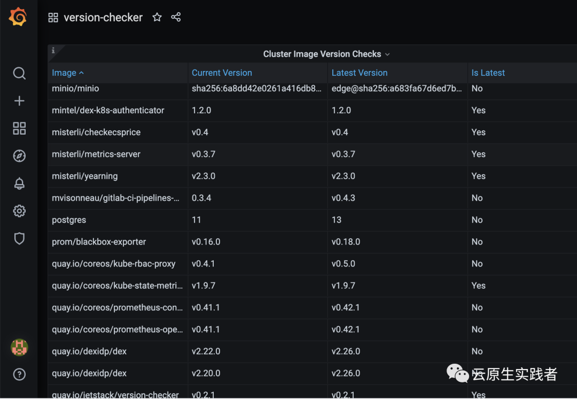Click postgres latest version 13
The width and height of the screenshot is (577, 400).
(x=337, y=220)
